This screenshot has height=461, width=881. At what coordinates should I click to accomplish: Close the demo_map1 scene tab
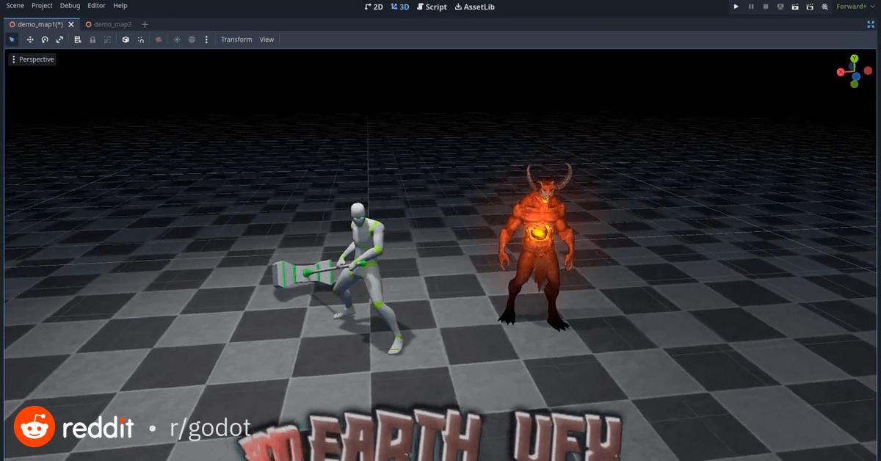[x=71, y=24]
